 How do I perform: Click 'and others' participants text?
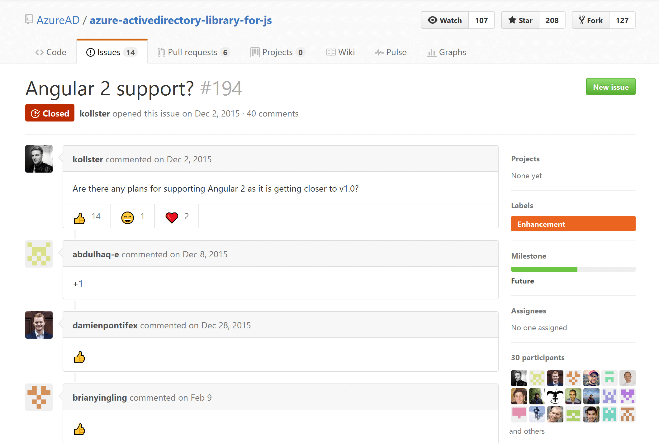point(527,431)
